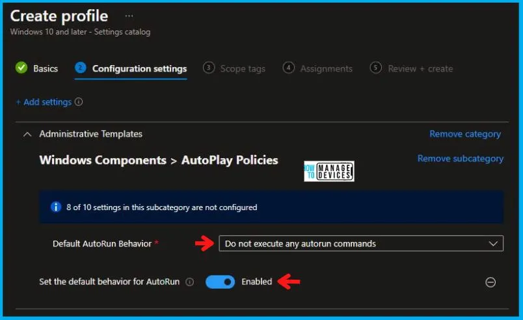This screenshot has width=523, height=320.
Task: Click the Default AutoRun Behavior label
Action: pyautogui.click(x=102, y=244)
